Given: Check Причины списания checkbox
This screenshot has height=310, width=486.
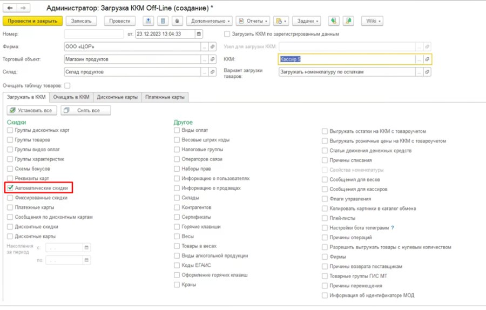Looking at the screenshot, I should [325, 160].
